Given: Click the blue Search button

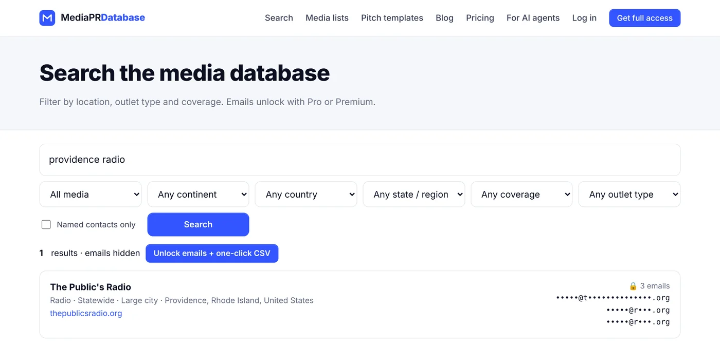Looking at the screenshot, I should point(198,224).
